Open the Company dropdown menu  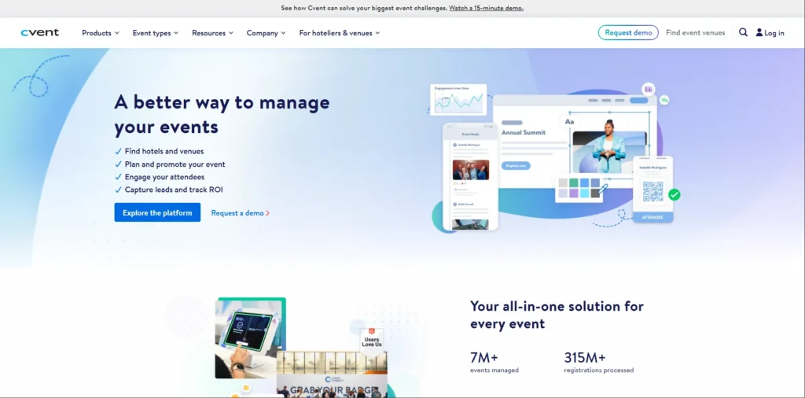[266, 33]
